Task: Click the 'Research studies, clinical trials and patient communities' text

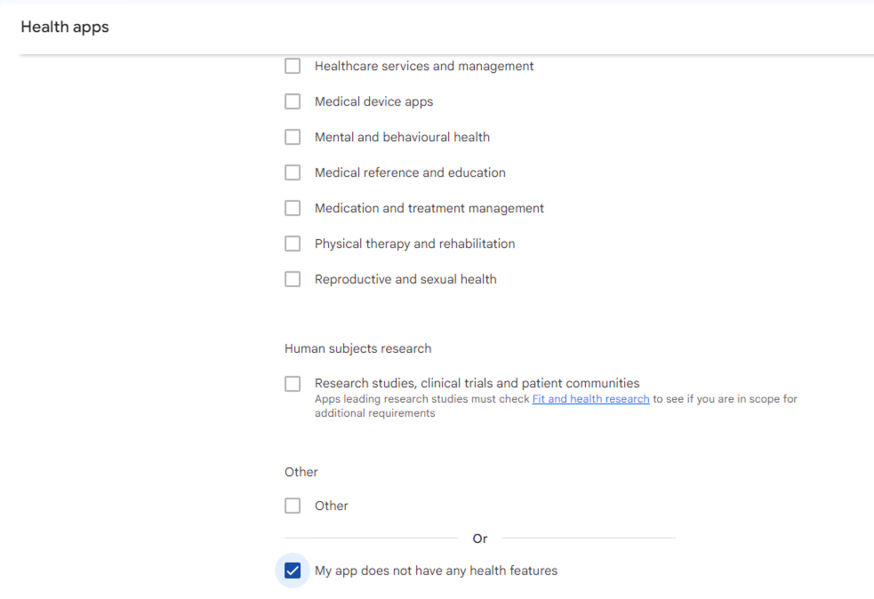Action: point(477,383)
